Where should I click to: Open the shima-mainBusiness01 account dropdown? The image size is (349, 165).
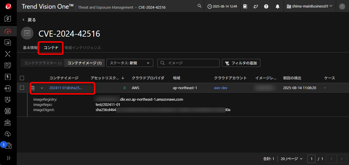tap(309, 6)
